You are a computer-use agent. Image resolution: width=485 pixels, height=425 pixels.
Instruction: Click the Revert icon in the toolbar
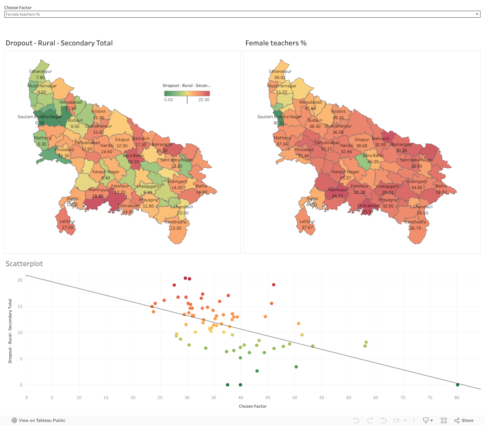383,420
